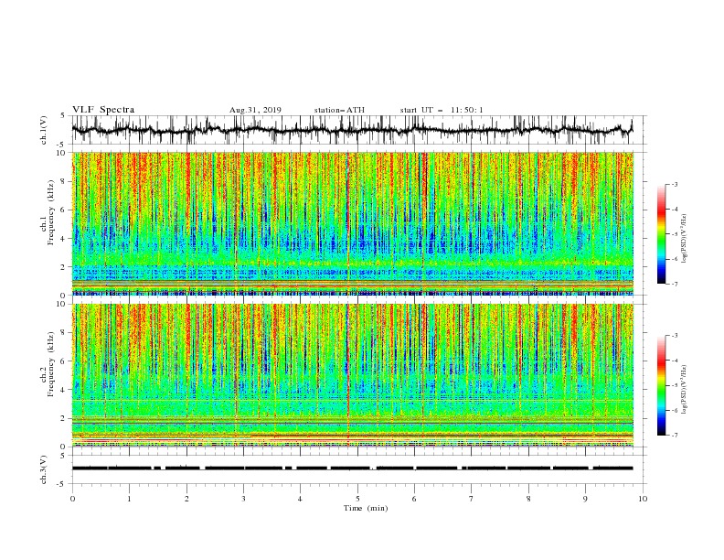The image size is (724, 560).
Task: Click time axis tick label "9"
Action: [x=585, y=499]
